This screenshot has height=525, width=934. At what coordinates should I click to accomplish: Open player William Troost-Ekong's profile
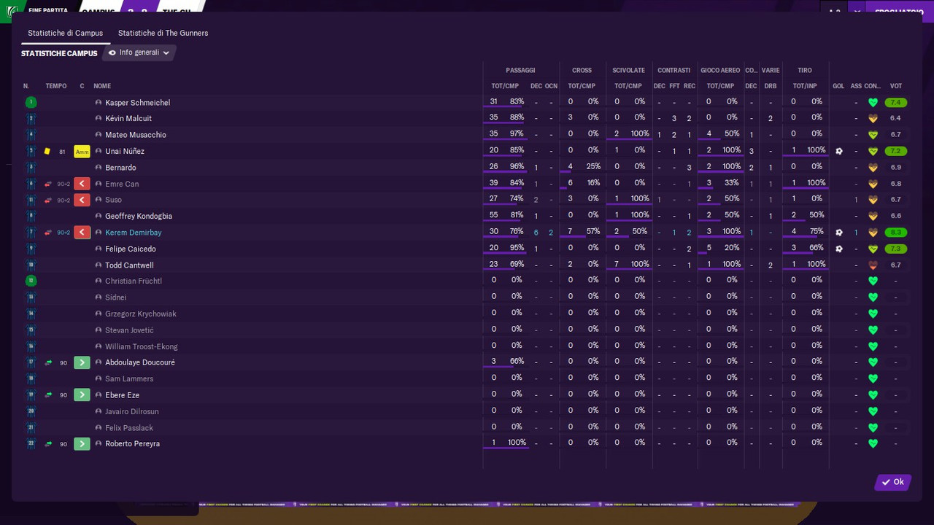pyautogui.click(x=142, y=347)
